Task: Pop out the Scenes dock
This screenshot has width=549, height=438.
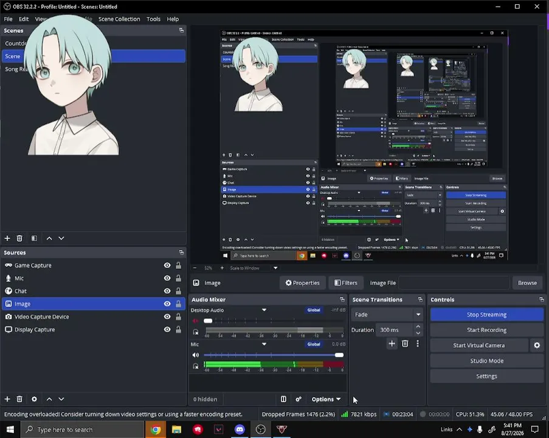Action: [x=181, y=30]
